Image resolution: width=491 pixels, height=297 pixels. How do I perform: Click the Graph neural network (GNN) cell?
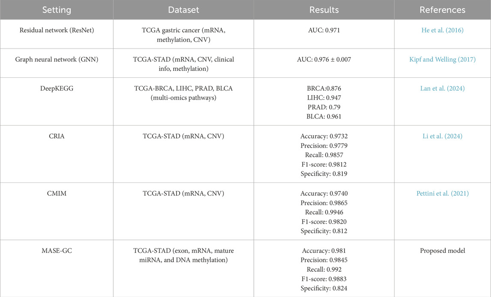tap(57, 59)
